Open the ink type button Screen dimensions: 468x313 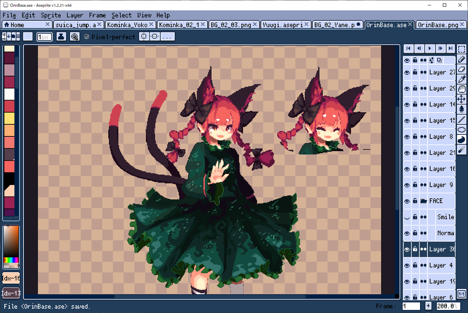(x=61, y=37)
